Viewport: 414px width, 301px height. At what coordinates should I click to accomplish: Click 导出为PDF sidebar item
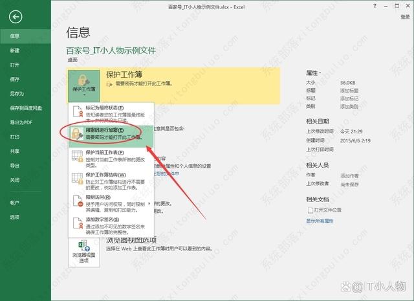click(x=21, y=122)
